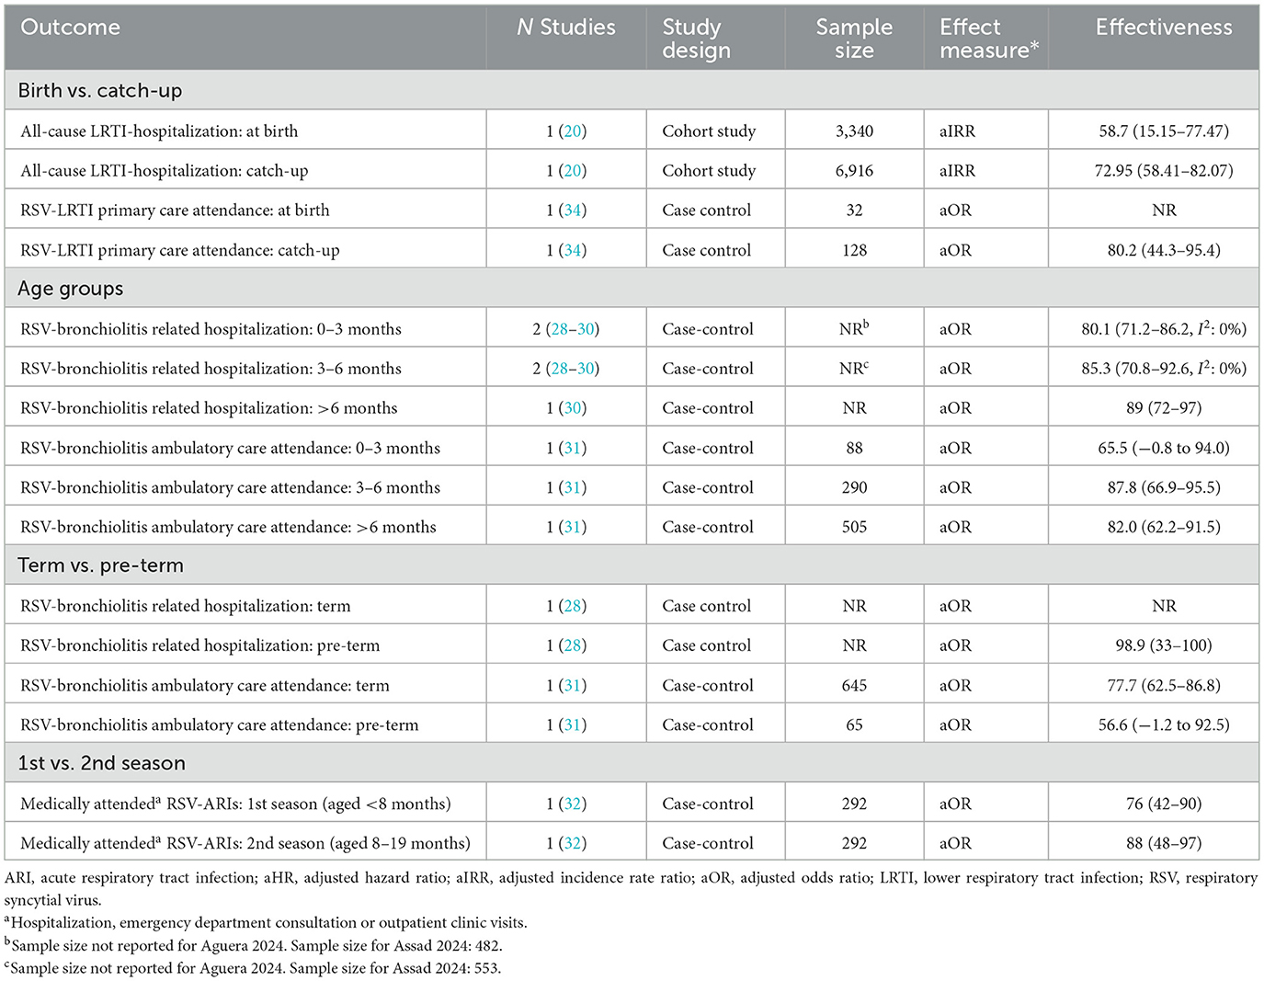This screenshot has width=1264, height=981.
Task: Select the Effectiveness column header
Action: coord(1163,28)
